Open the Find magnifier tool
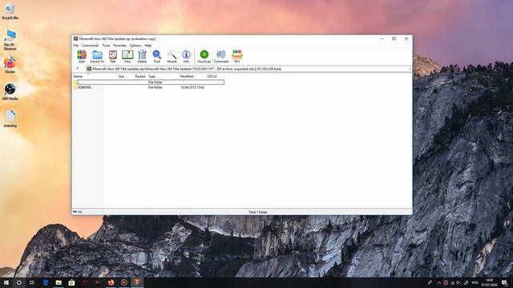 click(x=157, y=56)
